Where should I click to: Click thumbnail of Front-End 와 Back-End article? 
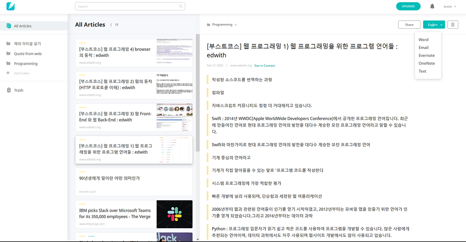pyautogui.click(x=174, y=117)
